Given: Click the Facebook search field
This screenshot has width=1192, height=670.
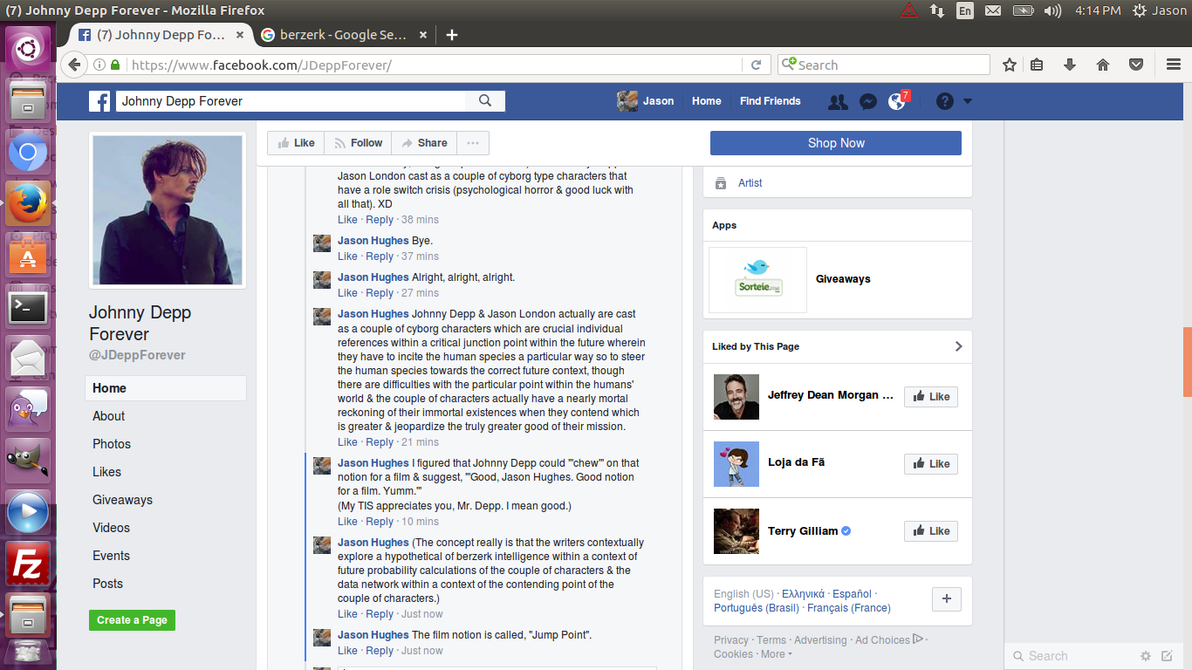Looking at the screenshot, I should 291,101.
